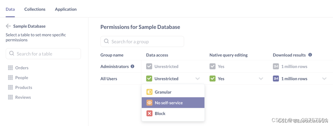Select the No self-service menu option
The image size is (333, 126).
point(173,103)
